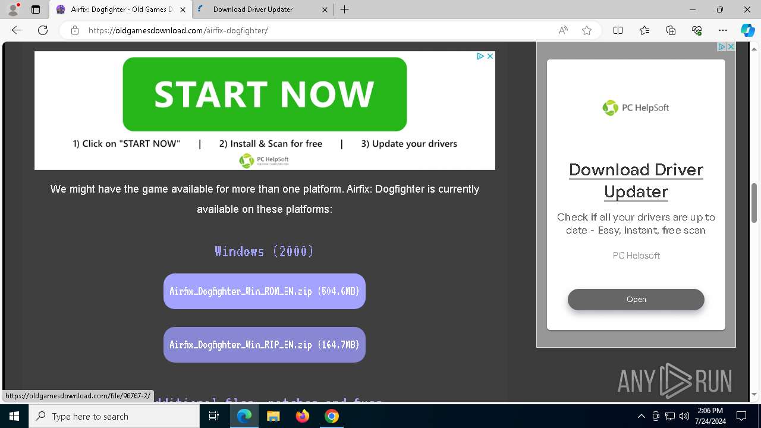Open banner ad AdChoices info icon
This screenshot has width=761, height=428.
tap(480, 56)
